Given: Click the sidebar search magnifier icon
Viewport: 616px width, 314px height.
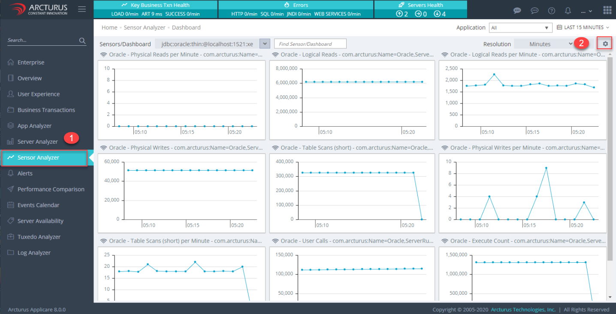Looking at the screenshot, I should coord(82,41).
